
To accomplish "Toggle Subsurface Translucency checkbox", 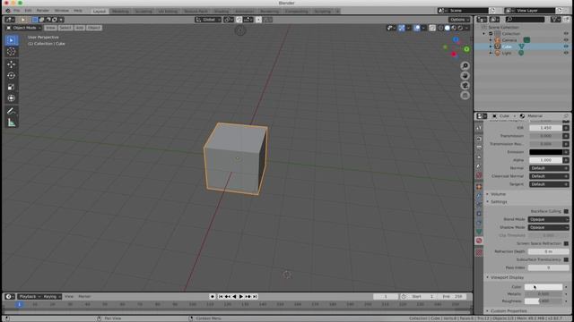I will click(x=566, y=259).
